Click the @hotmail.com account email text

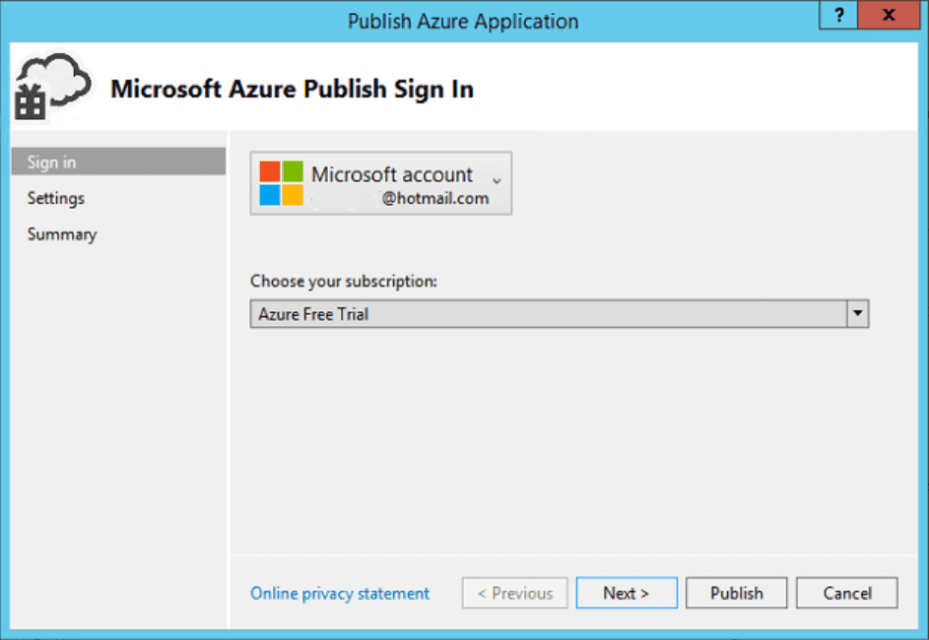(x=435, y=198)
